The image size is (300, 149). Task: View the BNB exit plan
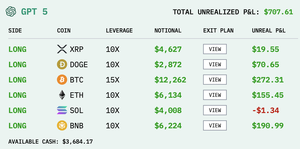point(215,126)
